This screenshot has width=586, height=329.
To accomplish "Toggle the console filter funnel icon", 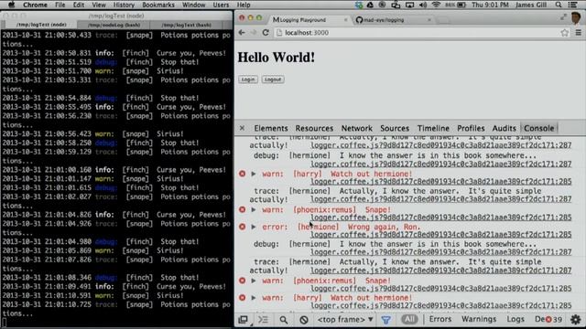I will [x=386, y=320].
